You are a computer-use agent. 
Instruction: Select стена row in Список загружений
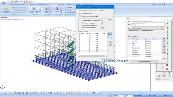tap(144, 43)
